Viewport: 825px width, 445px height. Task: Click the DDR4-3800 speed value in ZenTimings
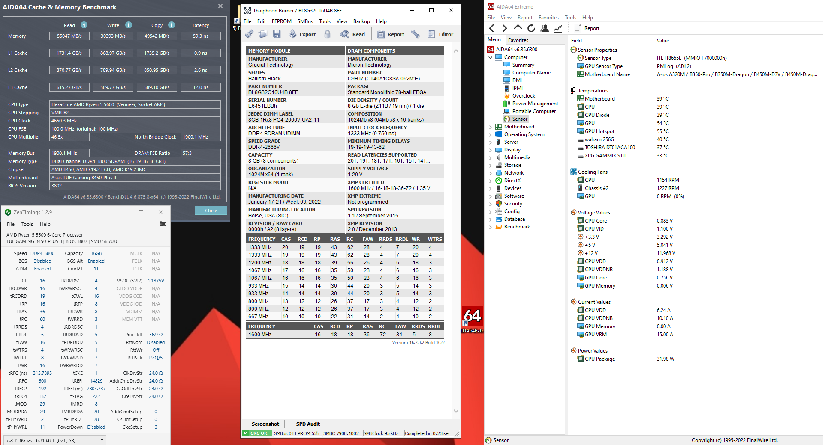(x=42, y=253)
